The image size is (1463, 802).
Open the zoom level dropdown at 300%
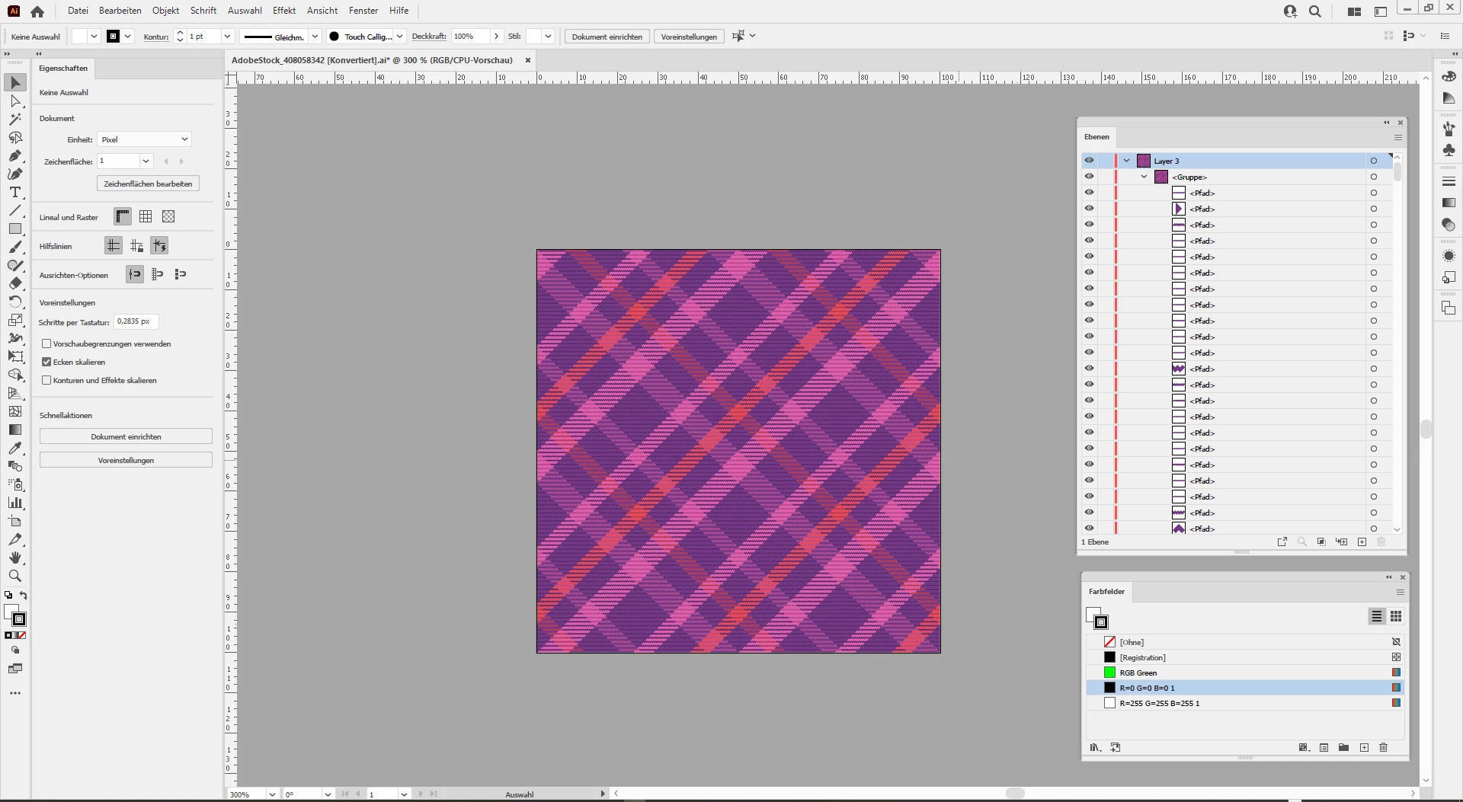pyautogui.click(x=272, y=794)
